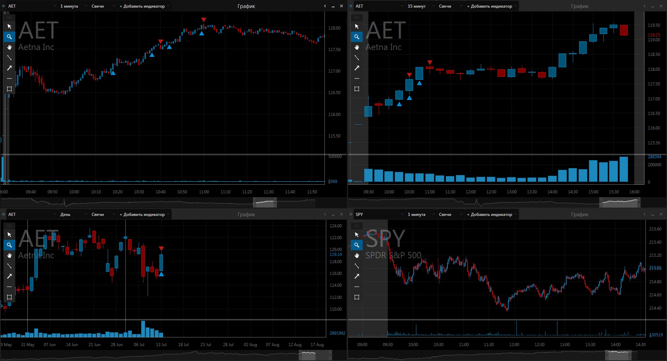Open Свечи chart type dropdown in AET 1-minute chart
Image resolution: width=667 pixels, height=361 pixels.
102,6
